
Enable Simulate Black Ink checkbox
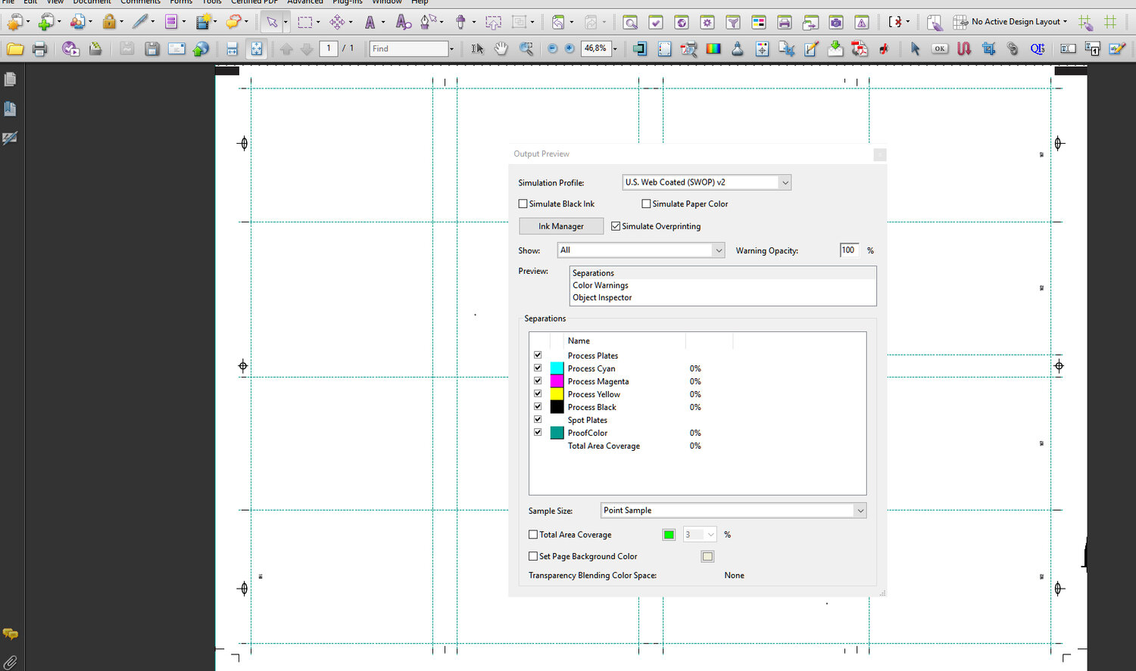[x=523, y=203]
